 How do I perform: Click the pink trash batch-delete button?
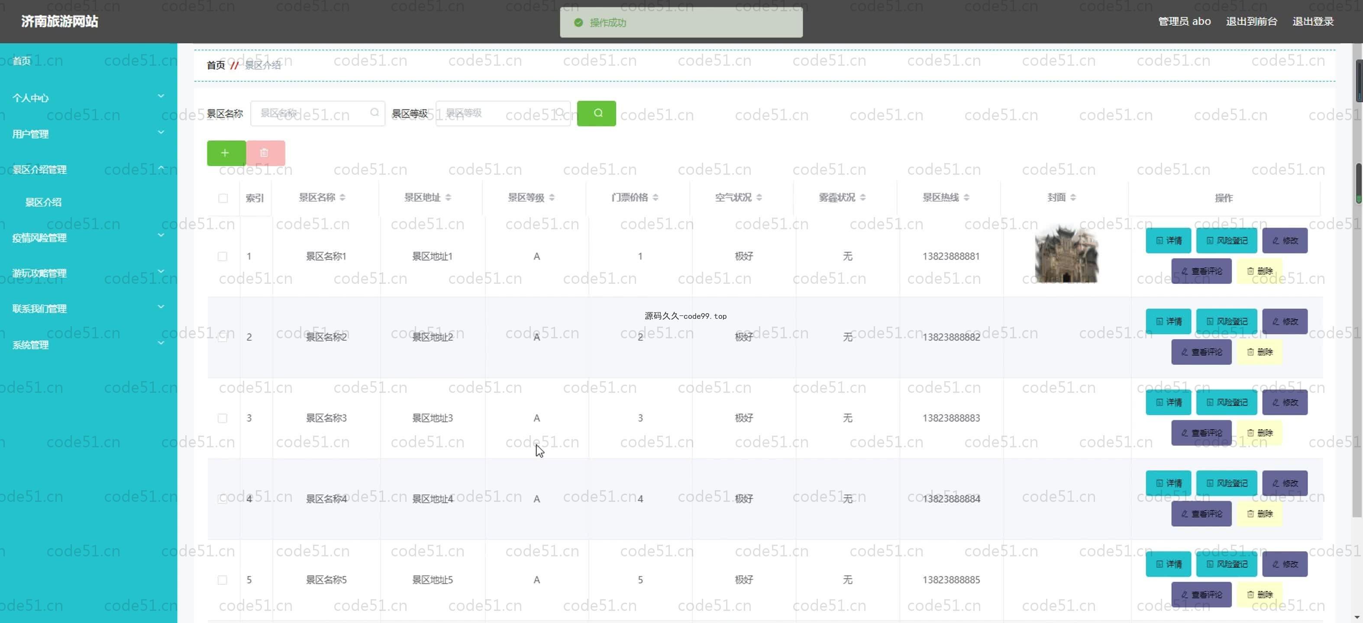[x=265, y=153]
